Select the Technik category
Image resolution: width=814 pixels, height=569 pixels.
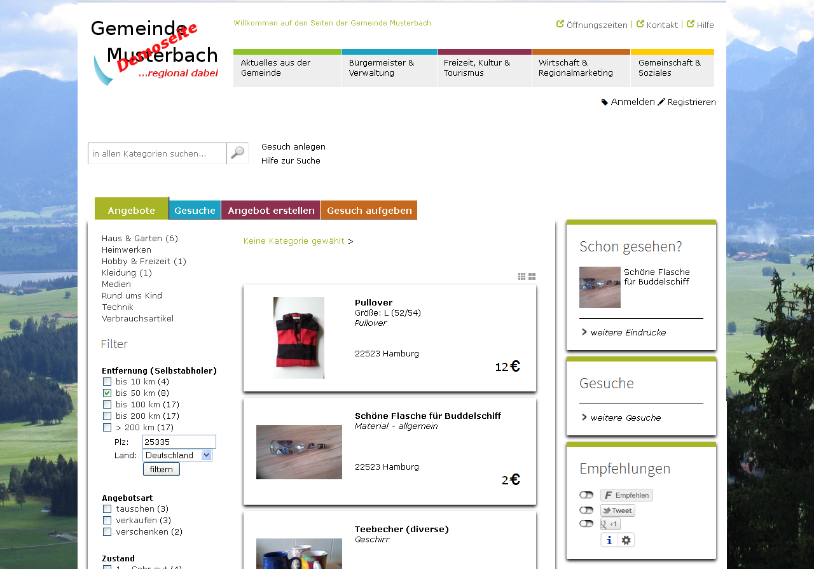tap(118, 307)
